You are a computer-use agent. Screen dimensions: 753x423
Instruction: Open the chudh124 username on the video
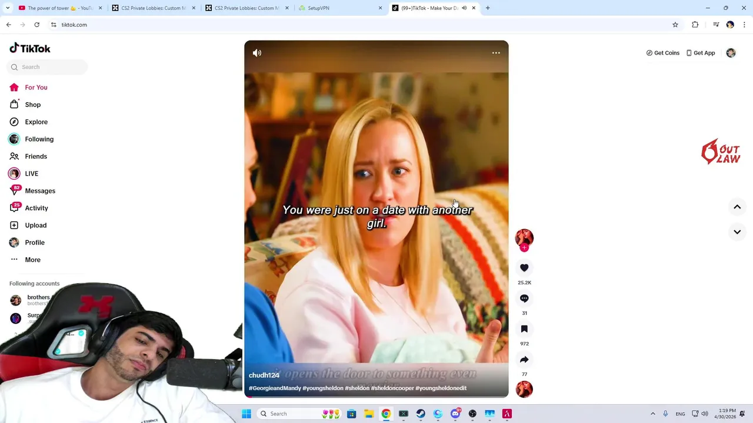coord(264,375)
